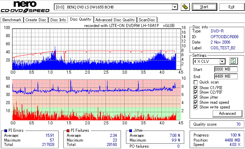The image size is (245, 149).
Task: Click the Start position field 0000 MB
Action: click(x=226, y=69)
